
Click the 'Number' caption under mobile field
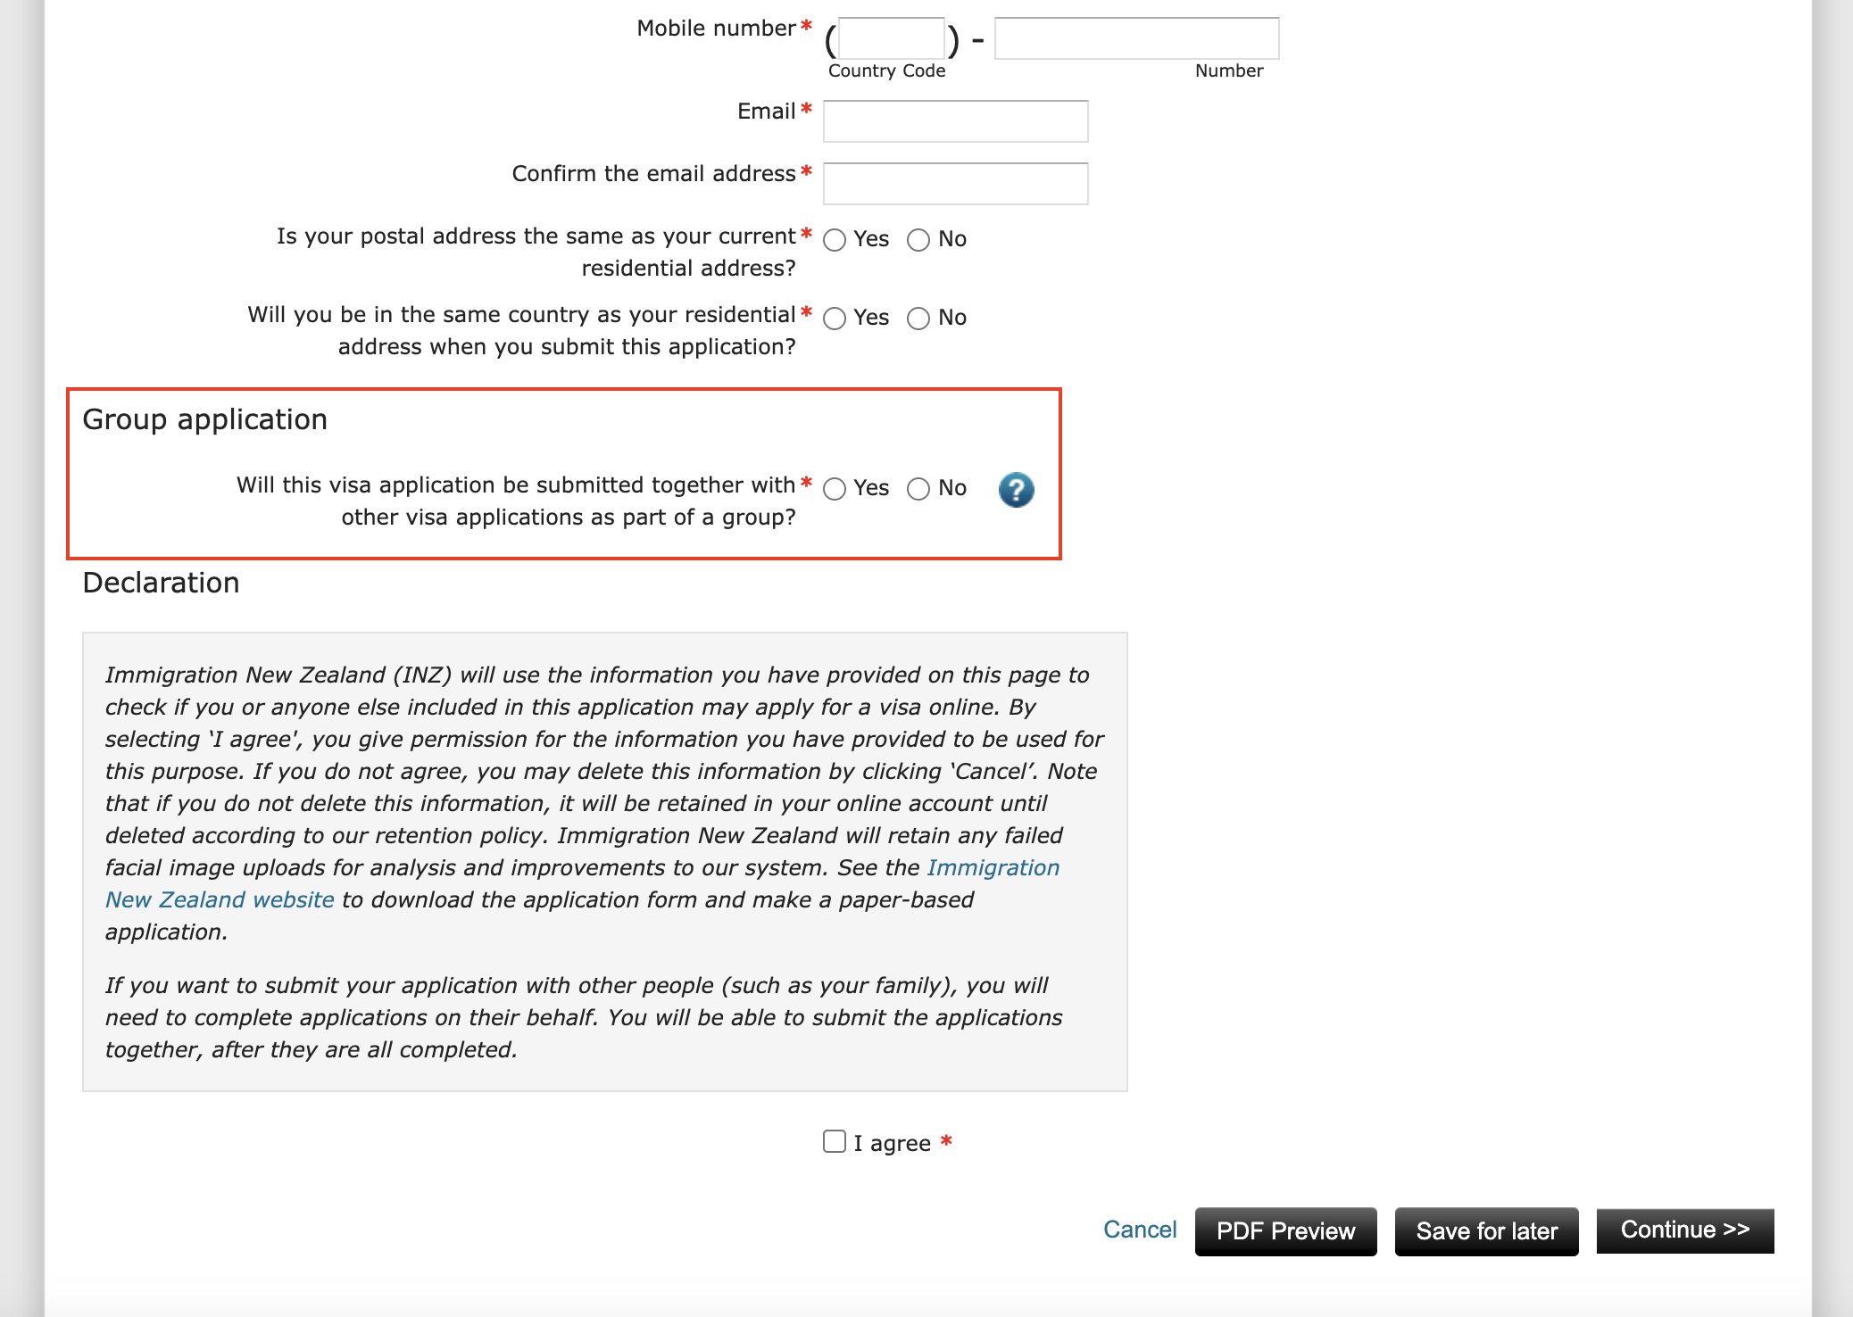(x=1229, y=70)
